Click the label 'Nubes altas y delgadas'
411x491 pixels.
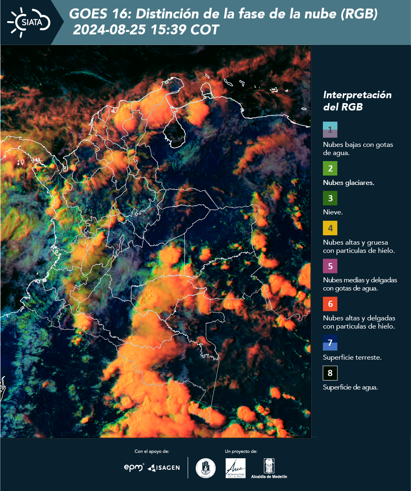point(359,318)
